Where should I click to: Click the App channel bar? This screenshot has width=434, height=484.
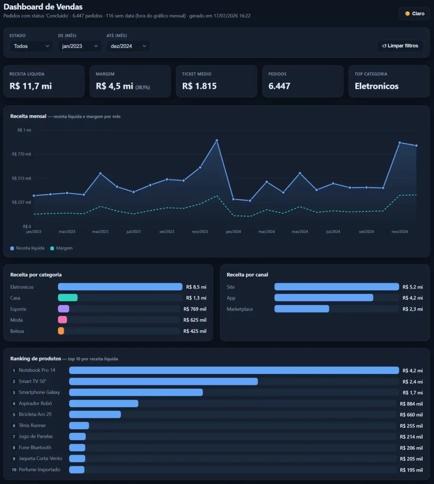point(324,298)
